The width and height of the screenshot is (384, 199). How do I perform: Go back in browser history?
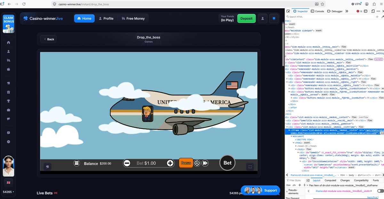point(9,4)
